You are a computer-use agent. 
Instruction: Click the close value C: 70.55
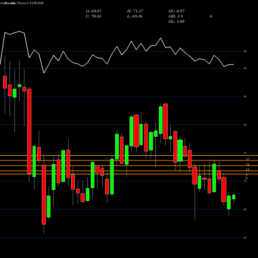click(x=93, y=17)
